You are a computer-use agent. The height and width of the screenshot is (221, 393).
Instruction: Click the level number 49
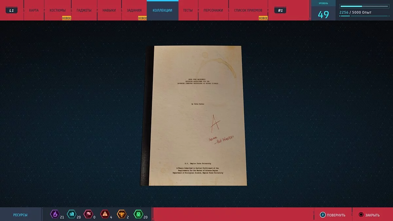coord(323,15)
